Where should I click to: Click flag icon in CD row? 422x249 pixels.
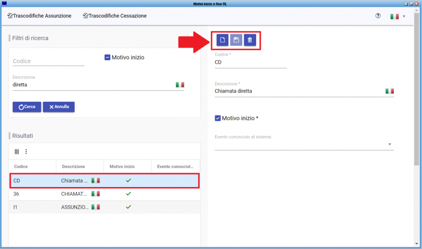coord(96,180)
